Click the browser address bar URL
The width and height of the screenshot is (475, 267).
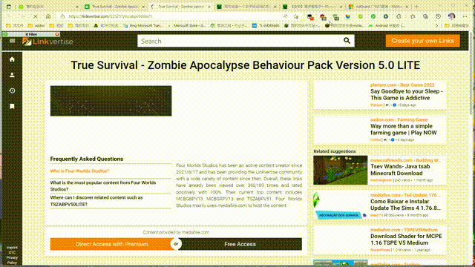click(x=111, y=16)
